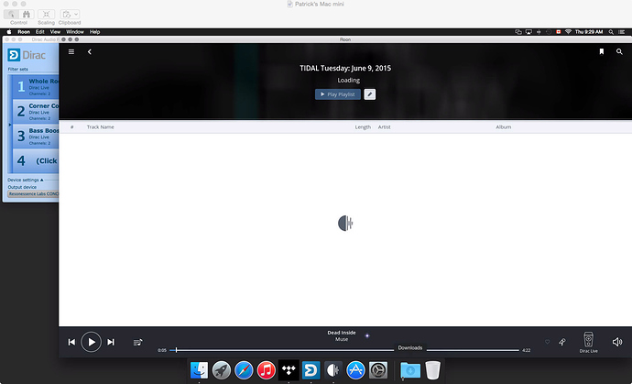The image size is (632, 384).
Task: Click the # column header
Action: click(x=72, y=127)
